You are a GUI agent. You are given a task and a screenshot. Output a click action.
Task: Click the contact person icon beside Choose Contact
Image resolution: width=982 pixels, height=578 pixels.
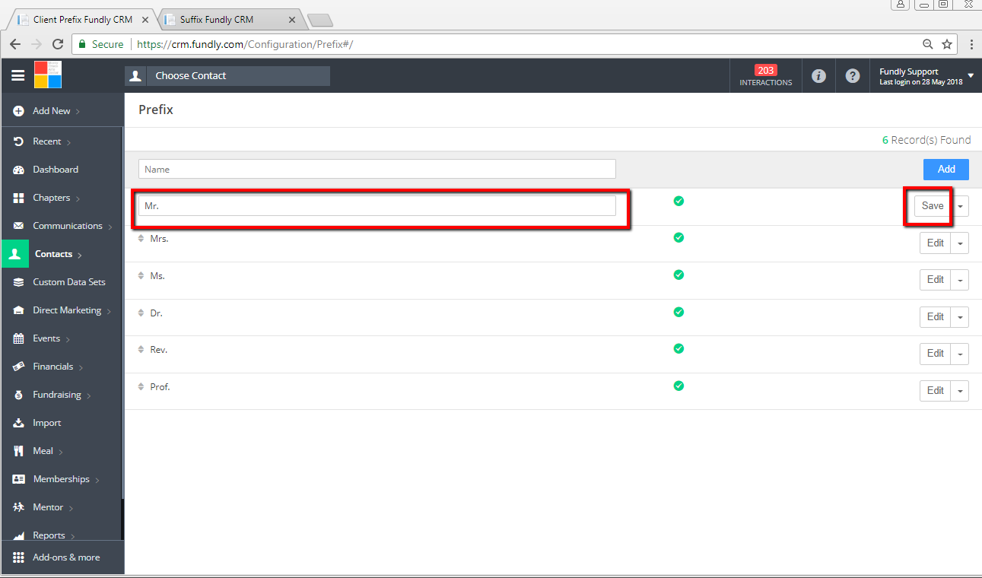click(x=135, y=76)
